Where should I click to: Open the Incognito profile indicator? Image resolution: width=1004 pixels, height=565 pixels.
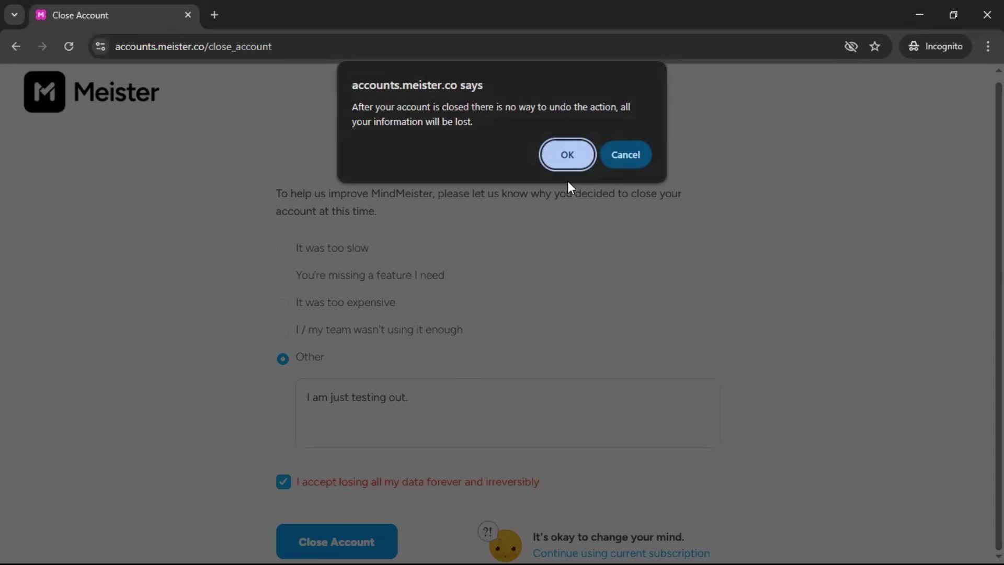pos(935,47)
